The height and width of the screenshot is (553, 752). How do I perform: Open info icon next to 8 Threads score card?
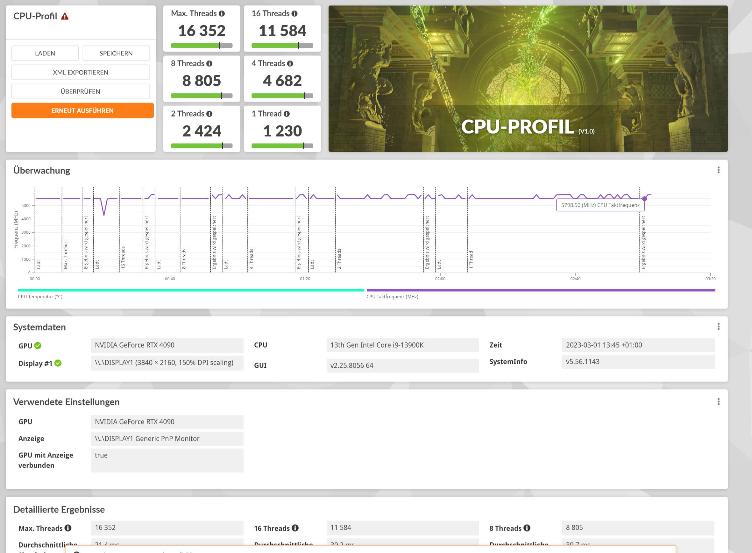tap(209, 64)
